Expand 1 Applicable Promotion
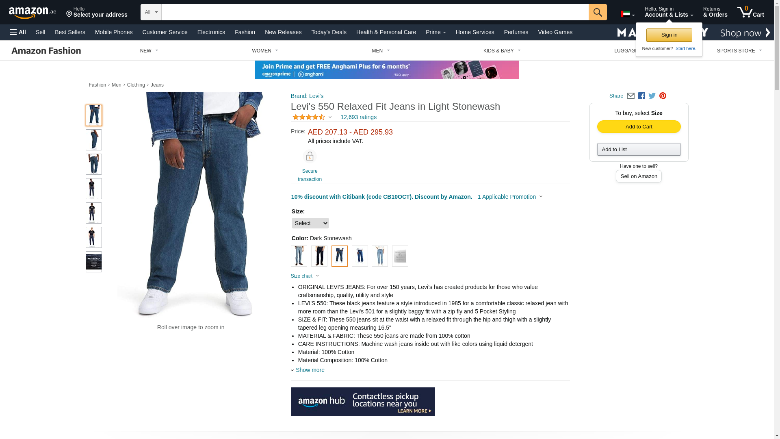780x439 pixels. (510, 197)
